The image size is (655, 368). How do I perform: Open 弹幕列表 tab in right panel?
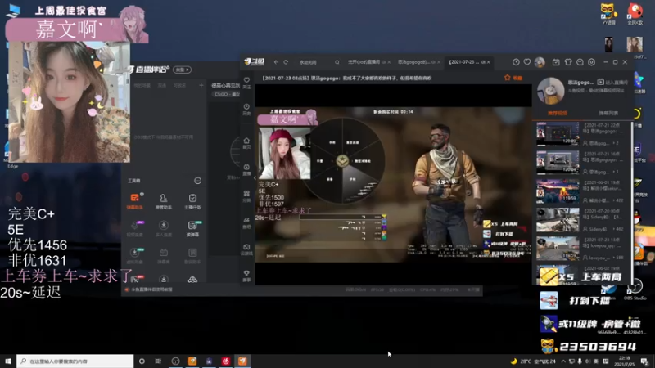(608, 113)
